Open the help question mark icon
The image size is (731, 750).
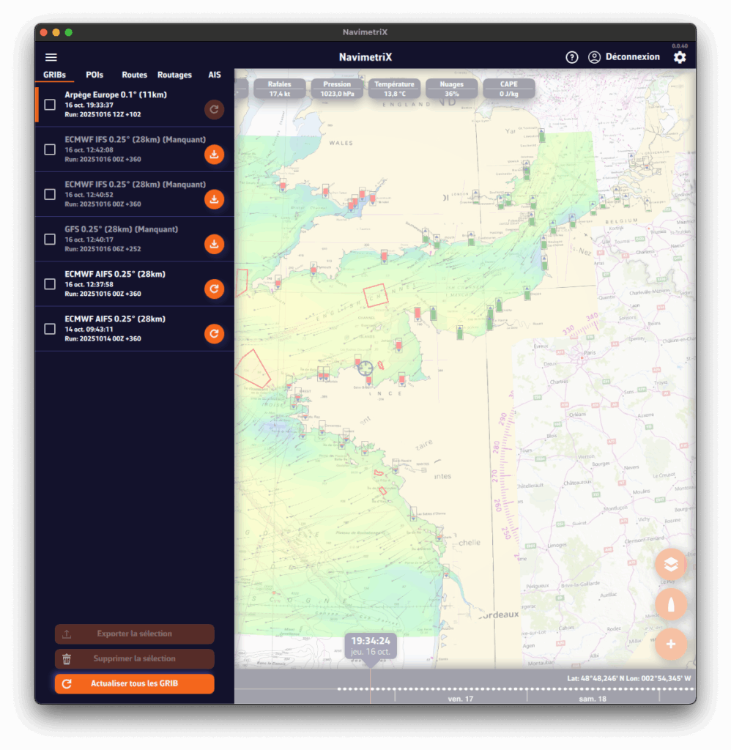tap(572, 57)
